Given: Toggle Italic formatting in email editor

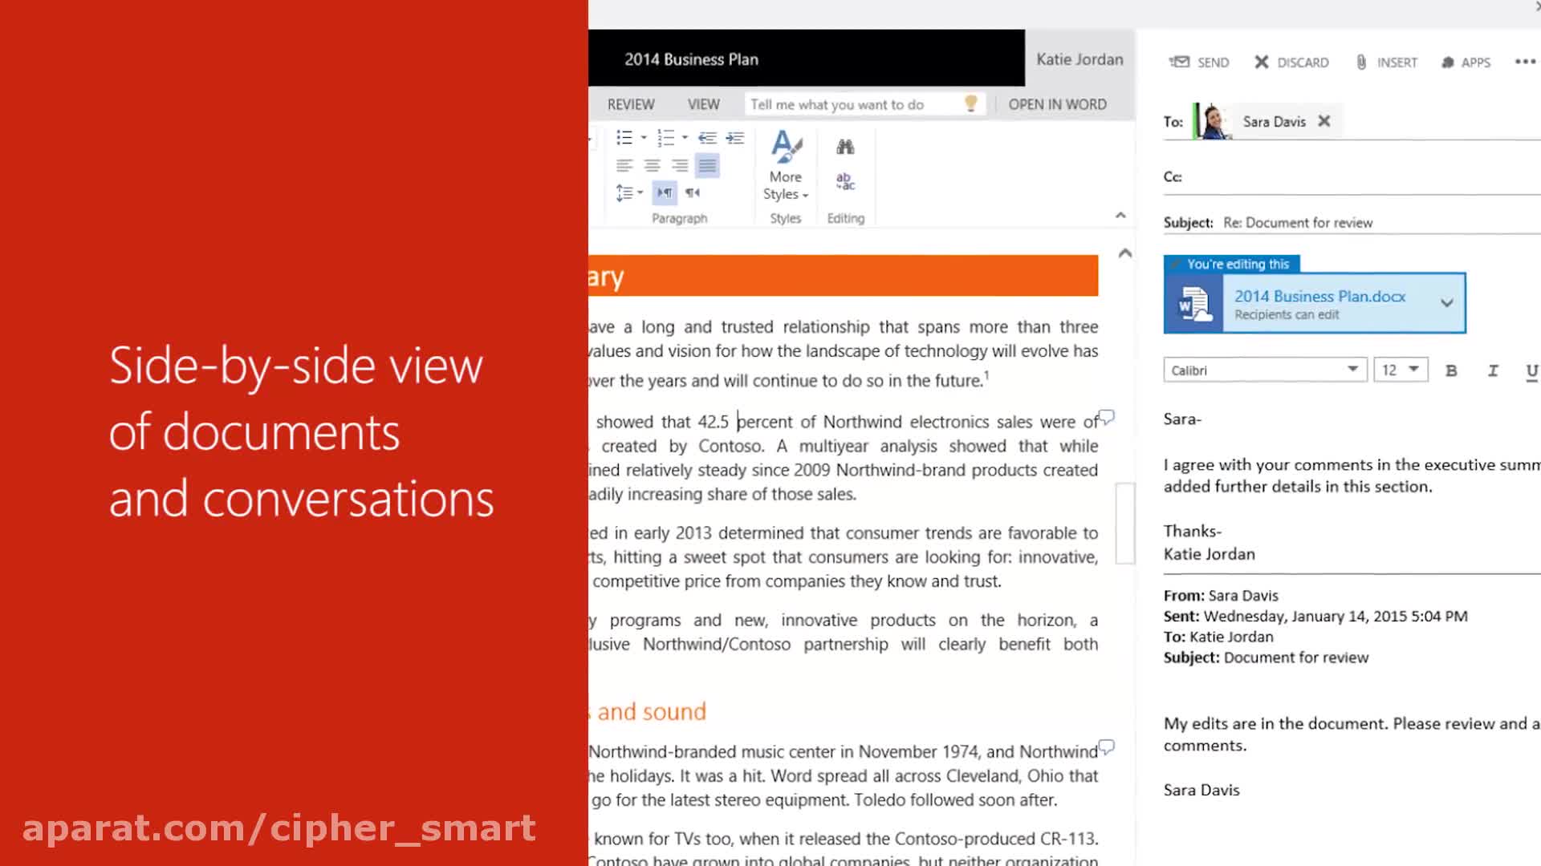Looking at the screenshot, I should coord(1493,370).
